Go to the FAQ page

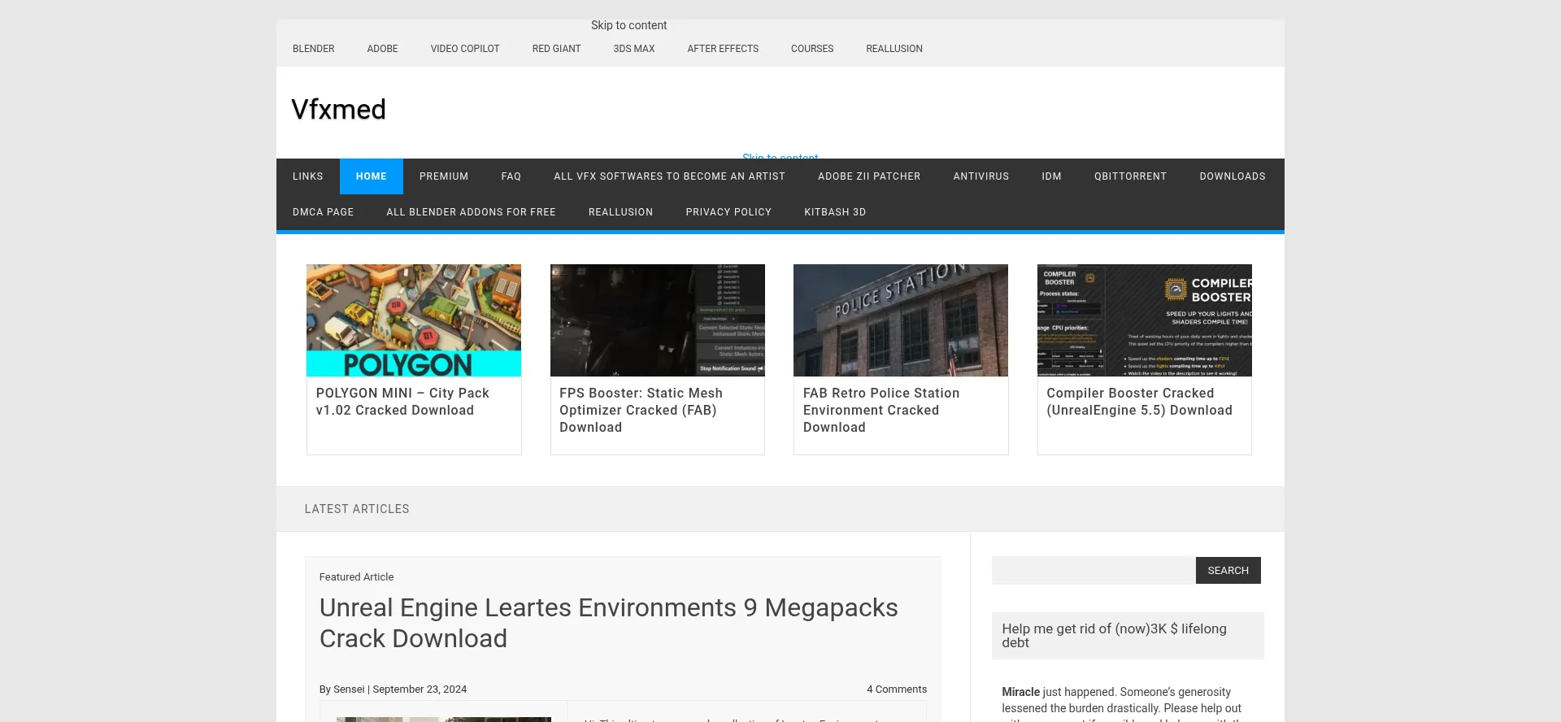511,176
